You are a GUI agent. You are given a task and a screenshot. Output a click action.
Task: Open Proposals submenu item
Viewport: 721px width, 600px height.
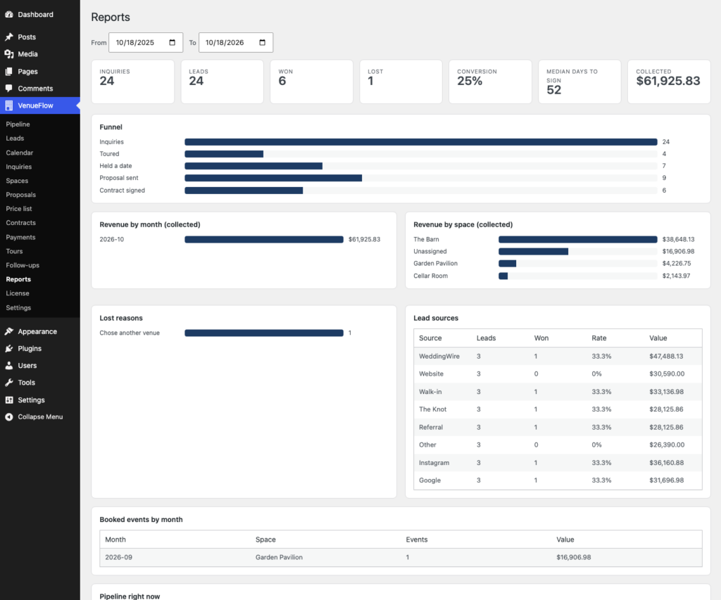(20, 195)
